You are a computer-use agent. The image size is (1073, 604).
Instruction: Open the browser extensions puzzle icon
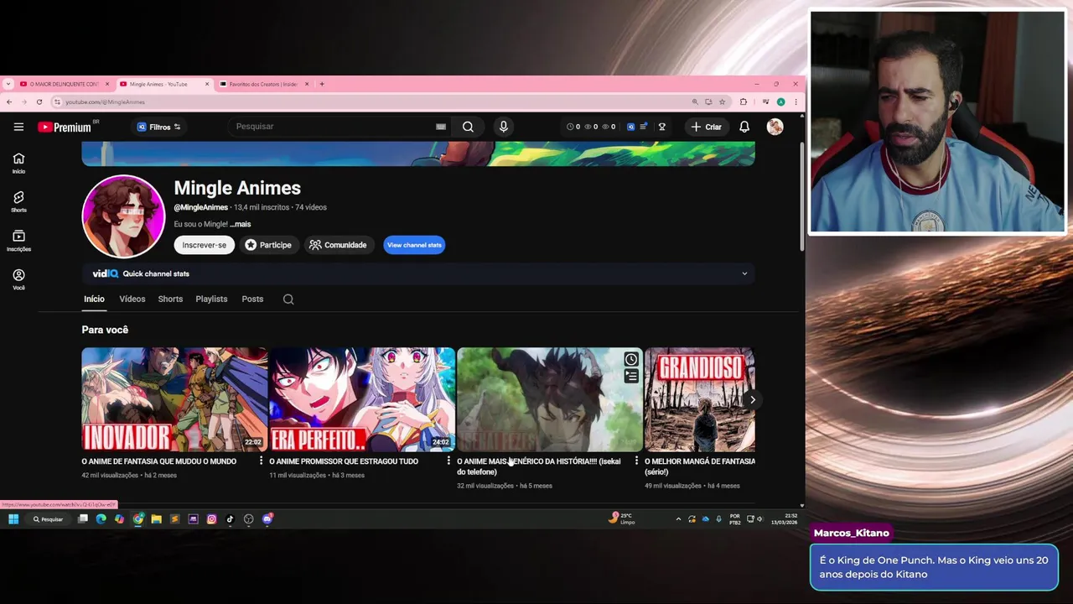point(743,102)
